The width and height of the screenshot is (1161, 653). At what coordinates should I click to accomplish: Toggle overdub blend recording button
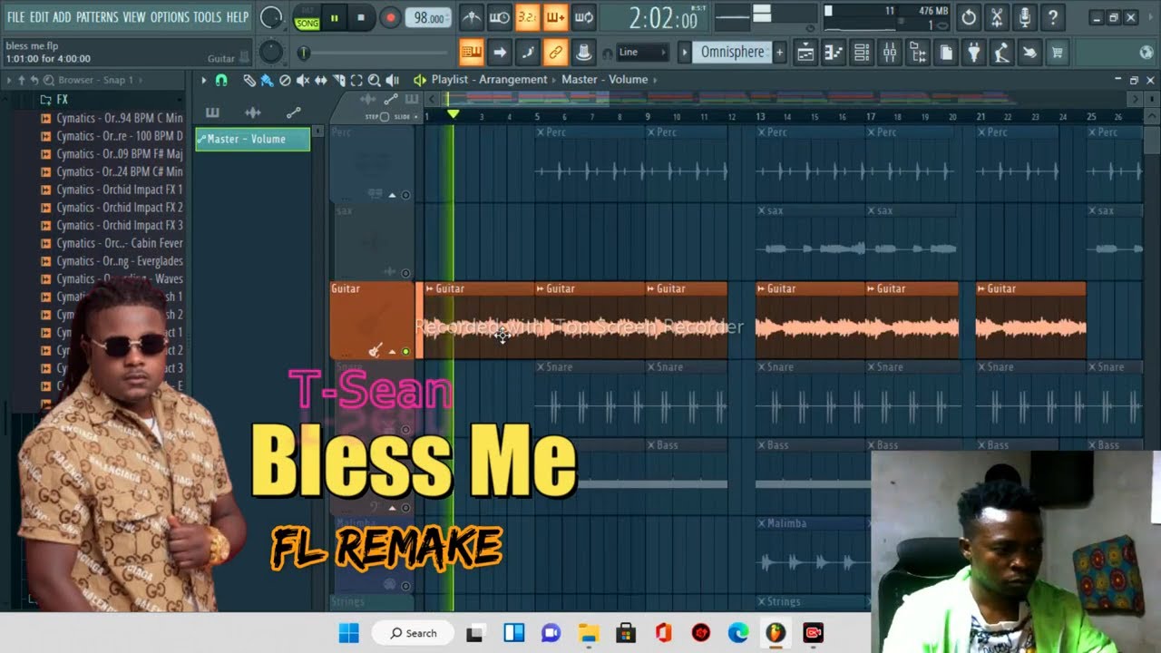click(555, 17)
